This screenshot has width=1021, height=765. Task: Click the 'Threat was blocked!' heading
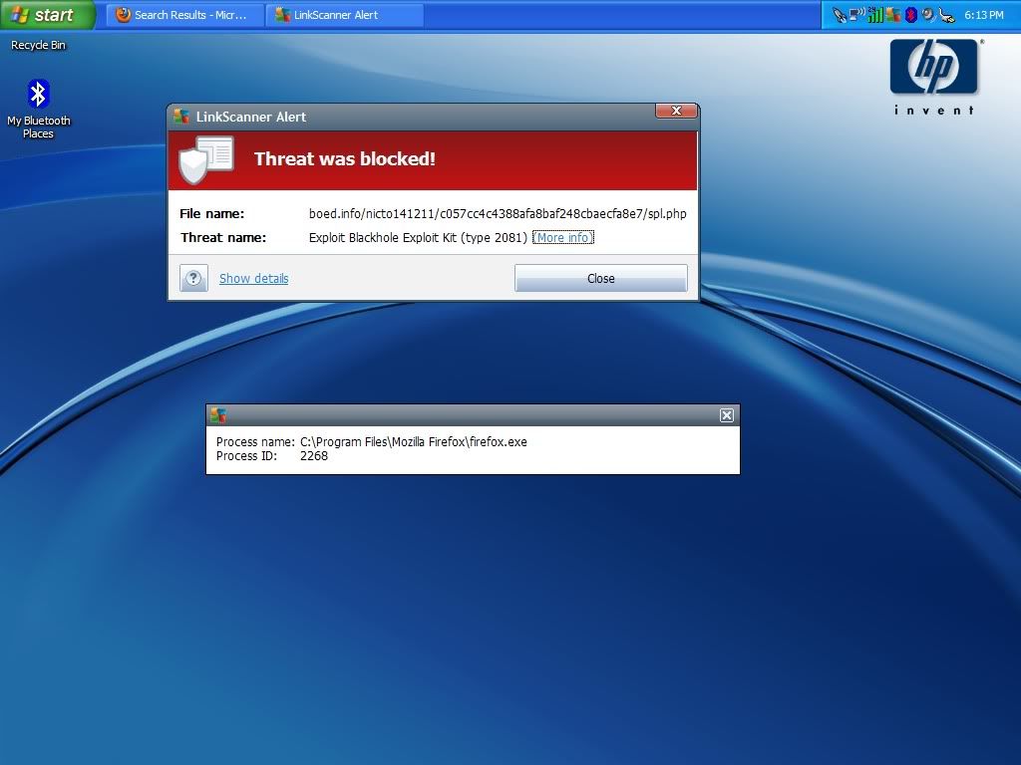(x=344, y=158)
